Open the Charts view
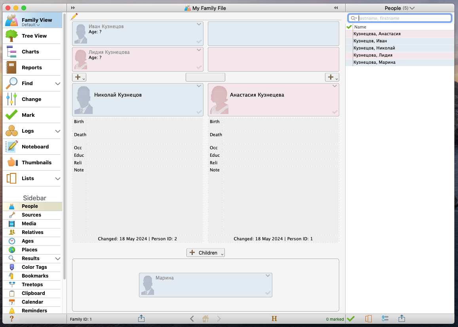This screenshot has width=458, height=327. (30, 52)
